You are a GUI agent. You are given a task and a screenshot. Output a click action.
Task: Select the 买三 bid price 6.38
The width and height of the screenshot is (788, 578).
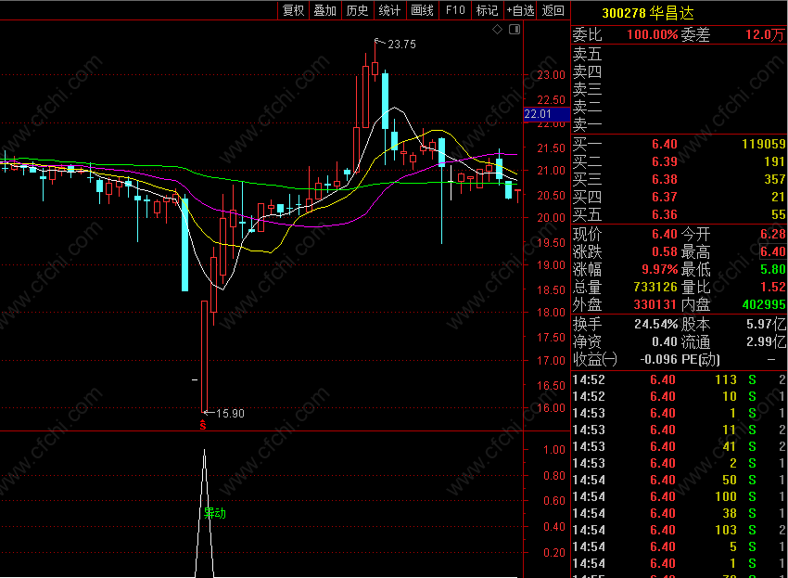pyautogui.click(x=665, y=180)
